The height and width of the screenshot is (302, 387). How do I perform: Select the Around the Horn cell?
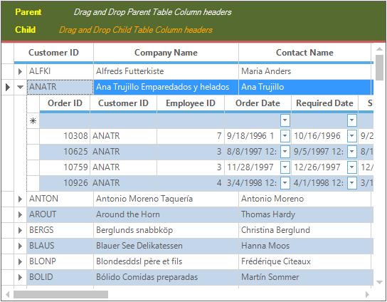[166, 214]
